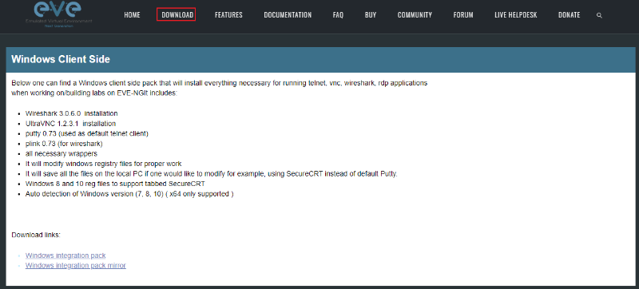Open the COMMUNITY menu item
Image resolution: width=639 pixels, height=289 pixels.
[x=415, y=15]
